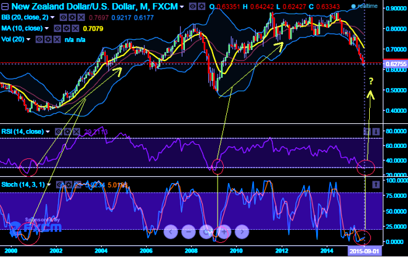Move Stoch pane up with arrow icon
The width and height of the screenshot is (408, 257).
click(376, 185)
